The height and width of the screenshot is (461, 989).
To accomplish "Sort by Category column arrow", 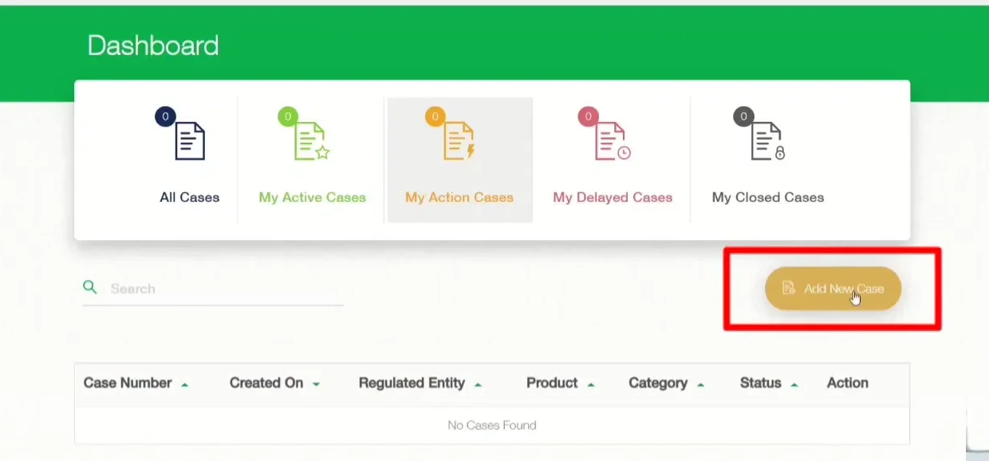I will pos(700,384).
